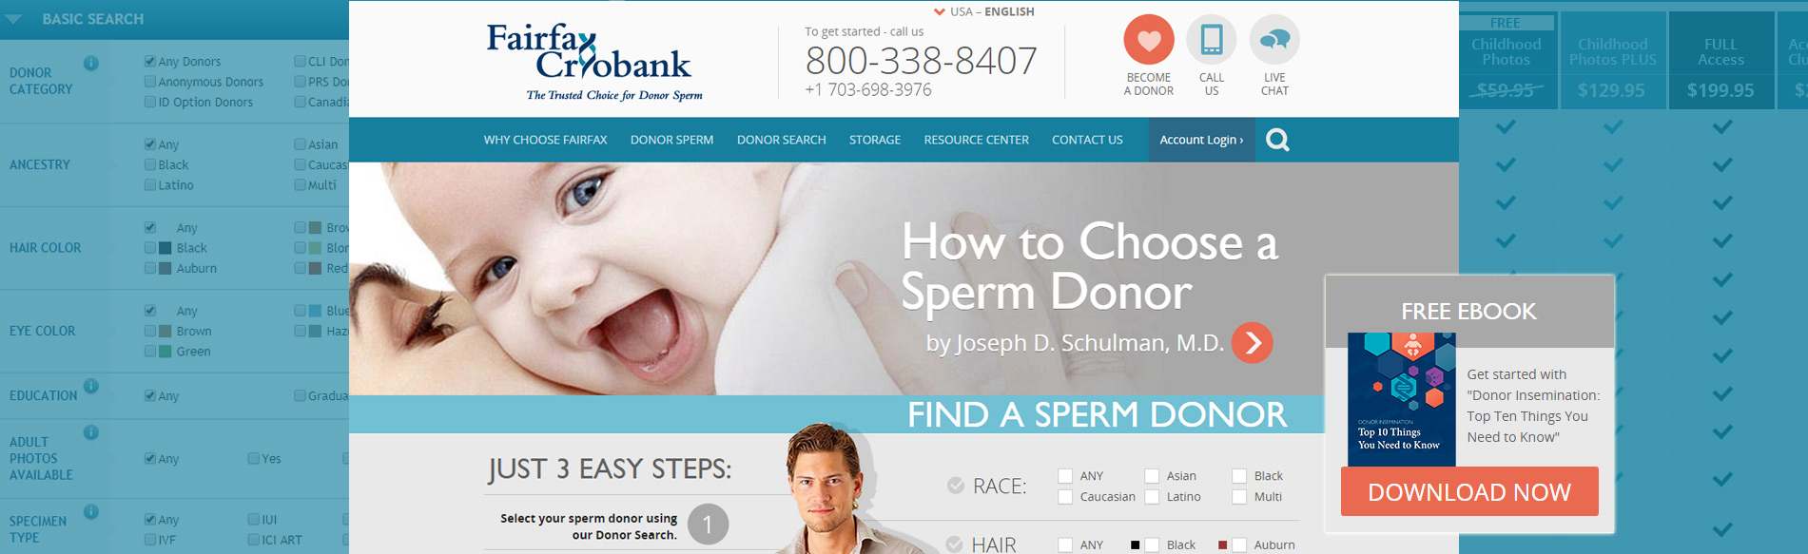
Task: Tick the Latino checkbox in race options
Action: [1152, 497]
